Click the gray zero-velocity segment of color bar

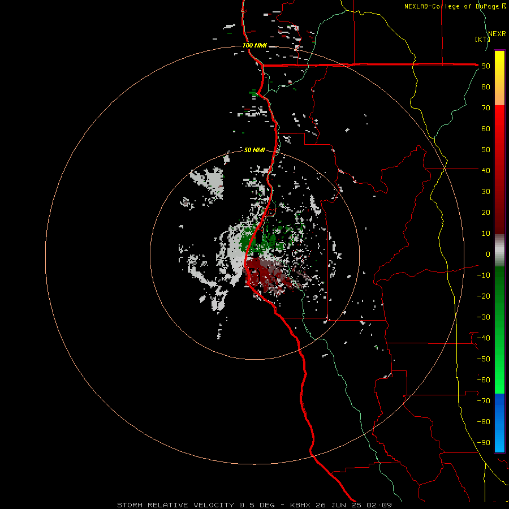tap(499, 251)
